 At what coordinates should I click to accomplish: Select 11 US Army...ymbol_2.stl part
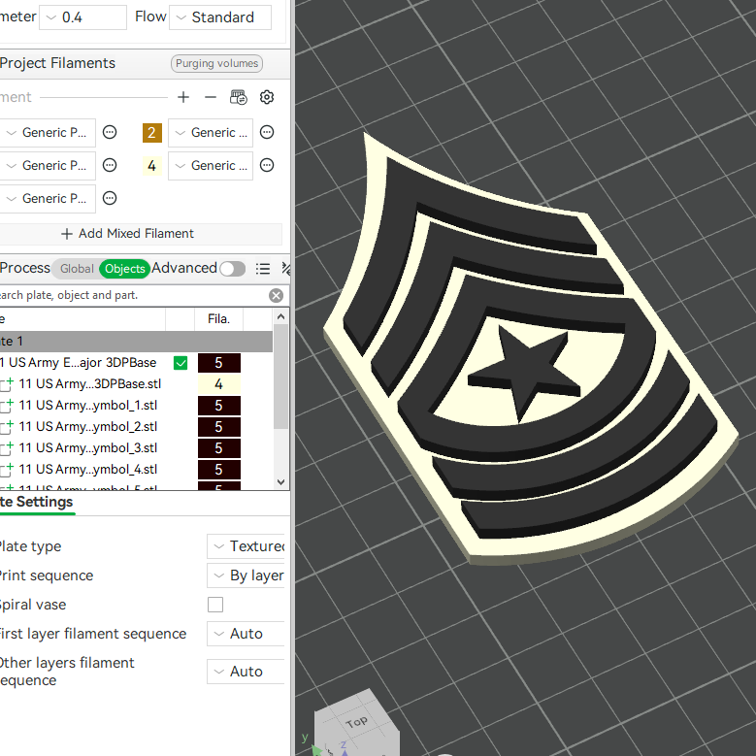point(87,427)
